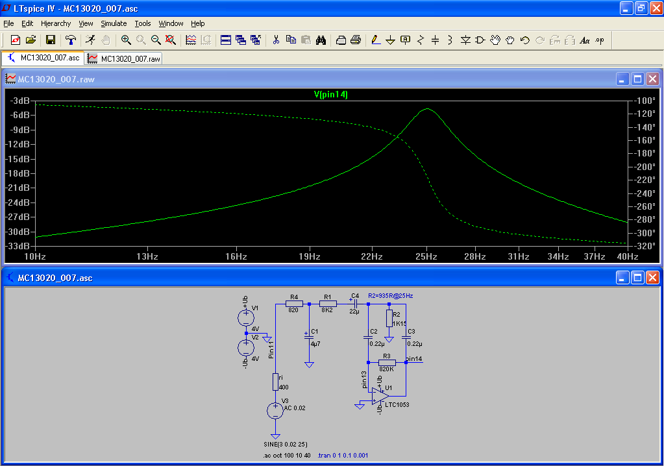Open the Hierarchy menu
Image resolution: width=664 pixels, height=466 pixels.
click(56, 23)
